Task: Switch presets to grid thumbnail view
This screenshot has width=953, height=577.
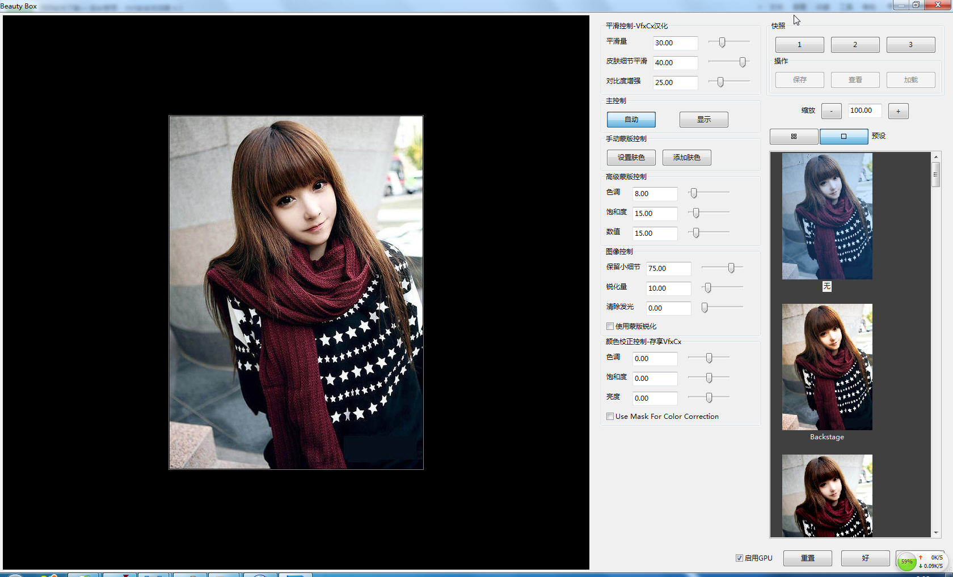Action: click(x=794, y=136)
